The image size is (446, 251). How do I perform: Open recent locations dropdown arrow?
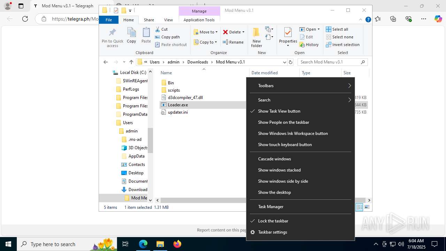click(124, 62)
